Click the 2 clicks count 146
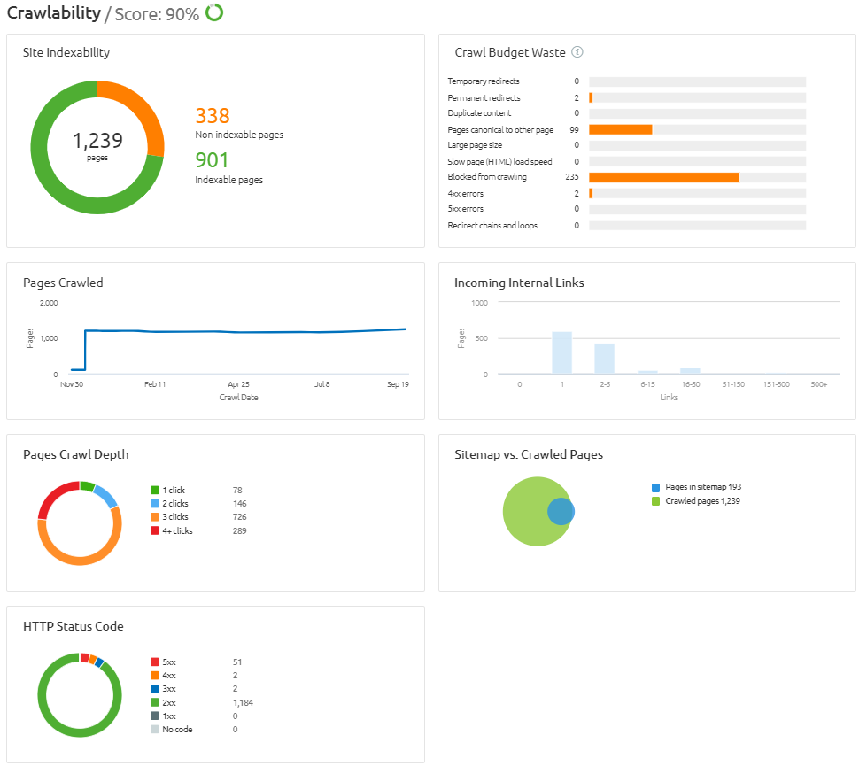 [239, 503]
